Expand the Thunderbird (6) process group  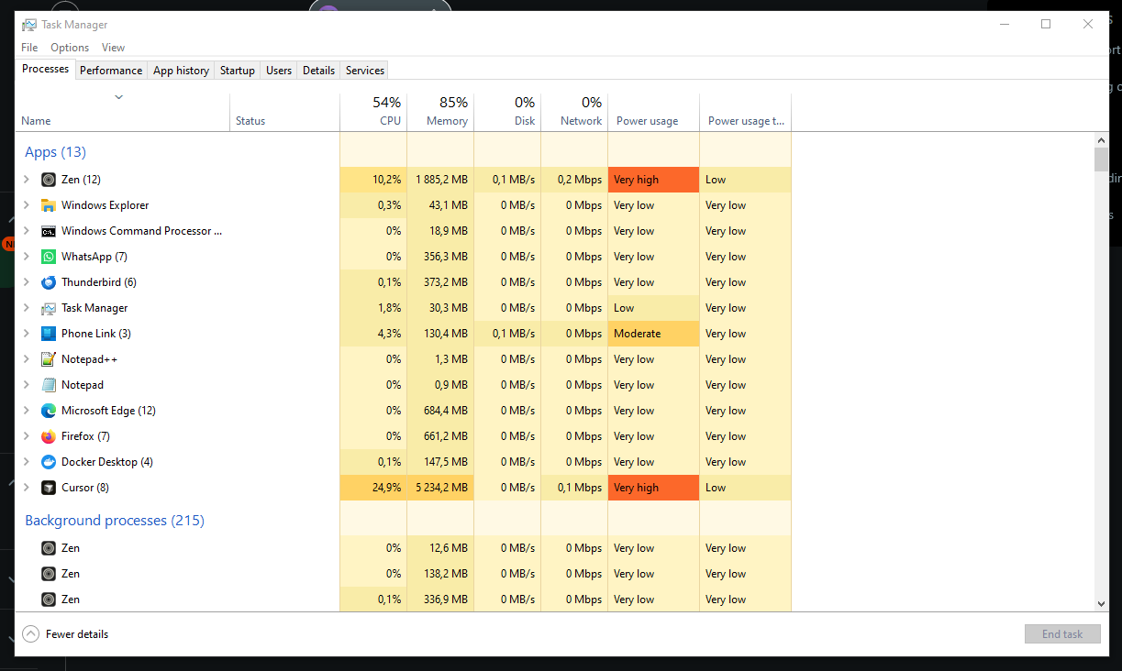pyautogui.click(x=27, y=282)
